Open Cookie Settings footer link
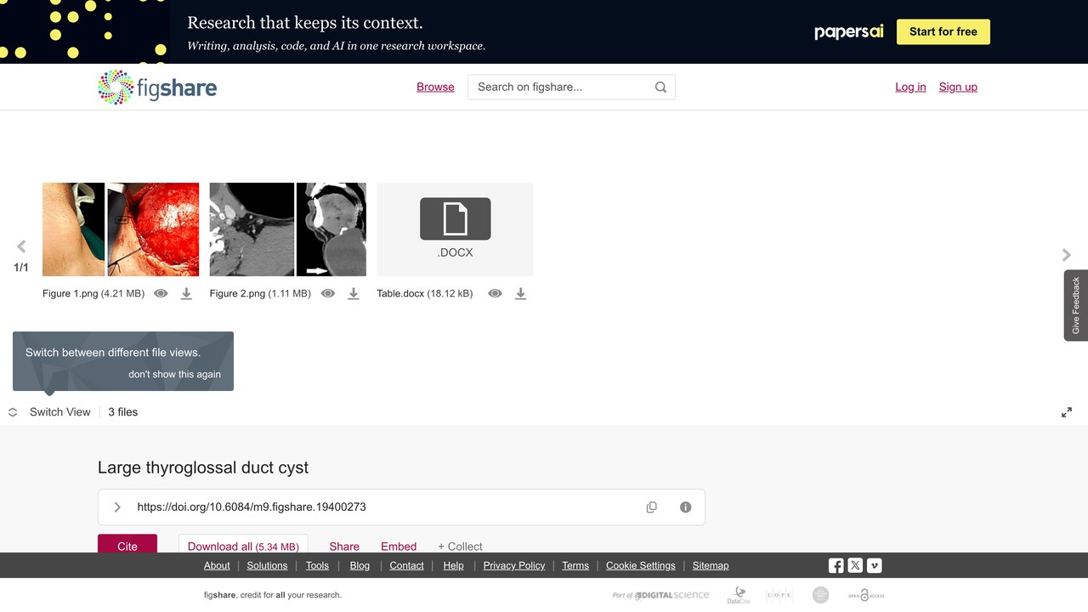 [x=640, y=565]
